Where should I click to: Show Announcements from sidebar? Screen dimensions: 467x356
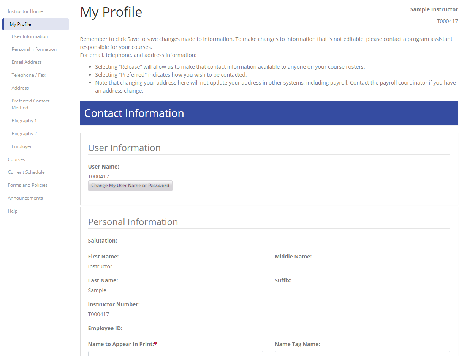click(x=25, y=198)
